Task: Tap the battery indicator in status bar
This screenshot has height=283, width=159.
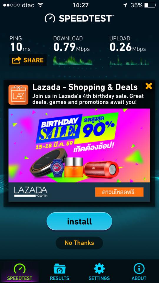Action: 150,5
